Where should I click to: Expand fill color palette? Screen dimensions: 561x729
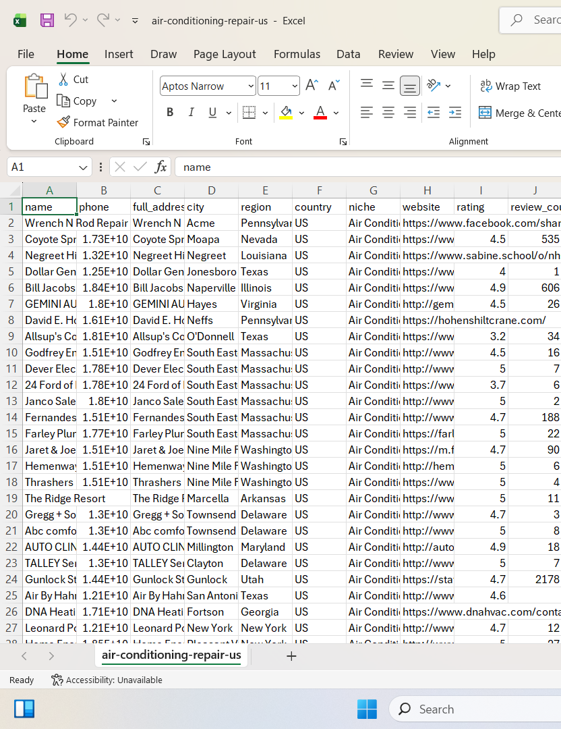pos(301,113)
